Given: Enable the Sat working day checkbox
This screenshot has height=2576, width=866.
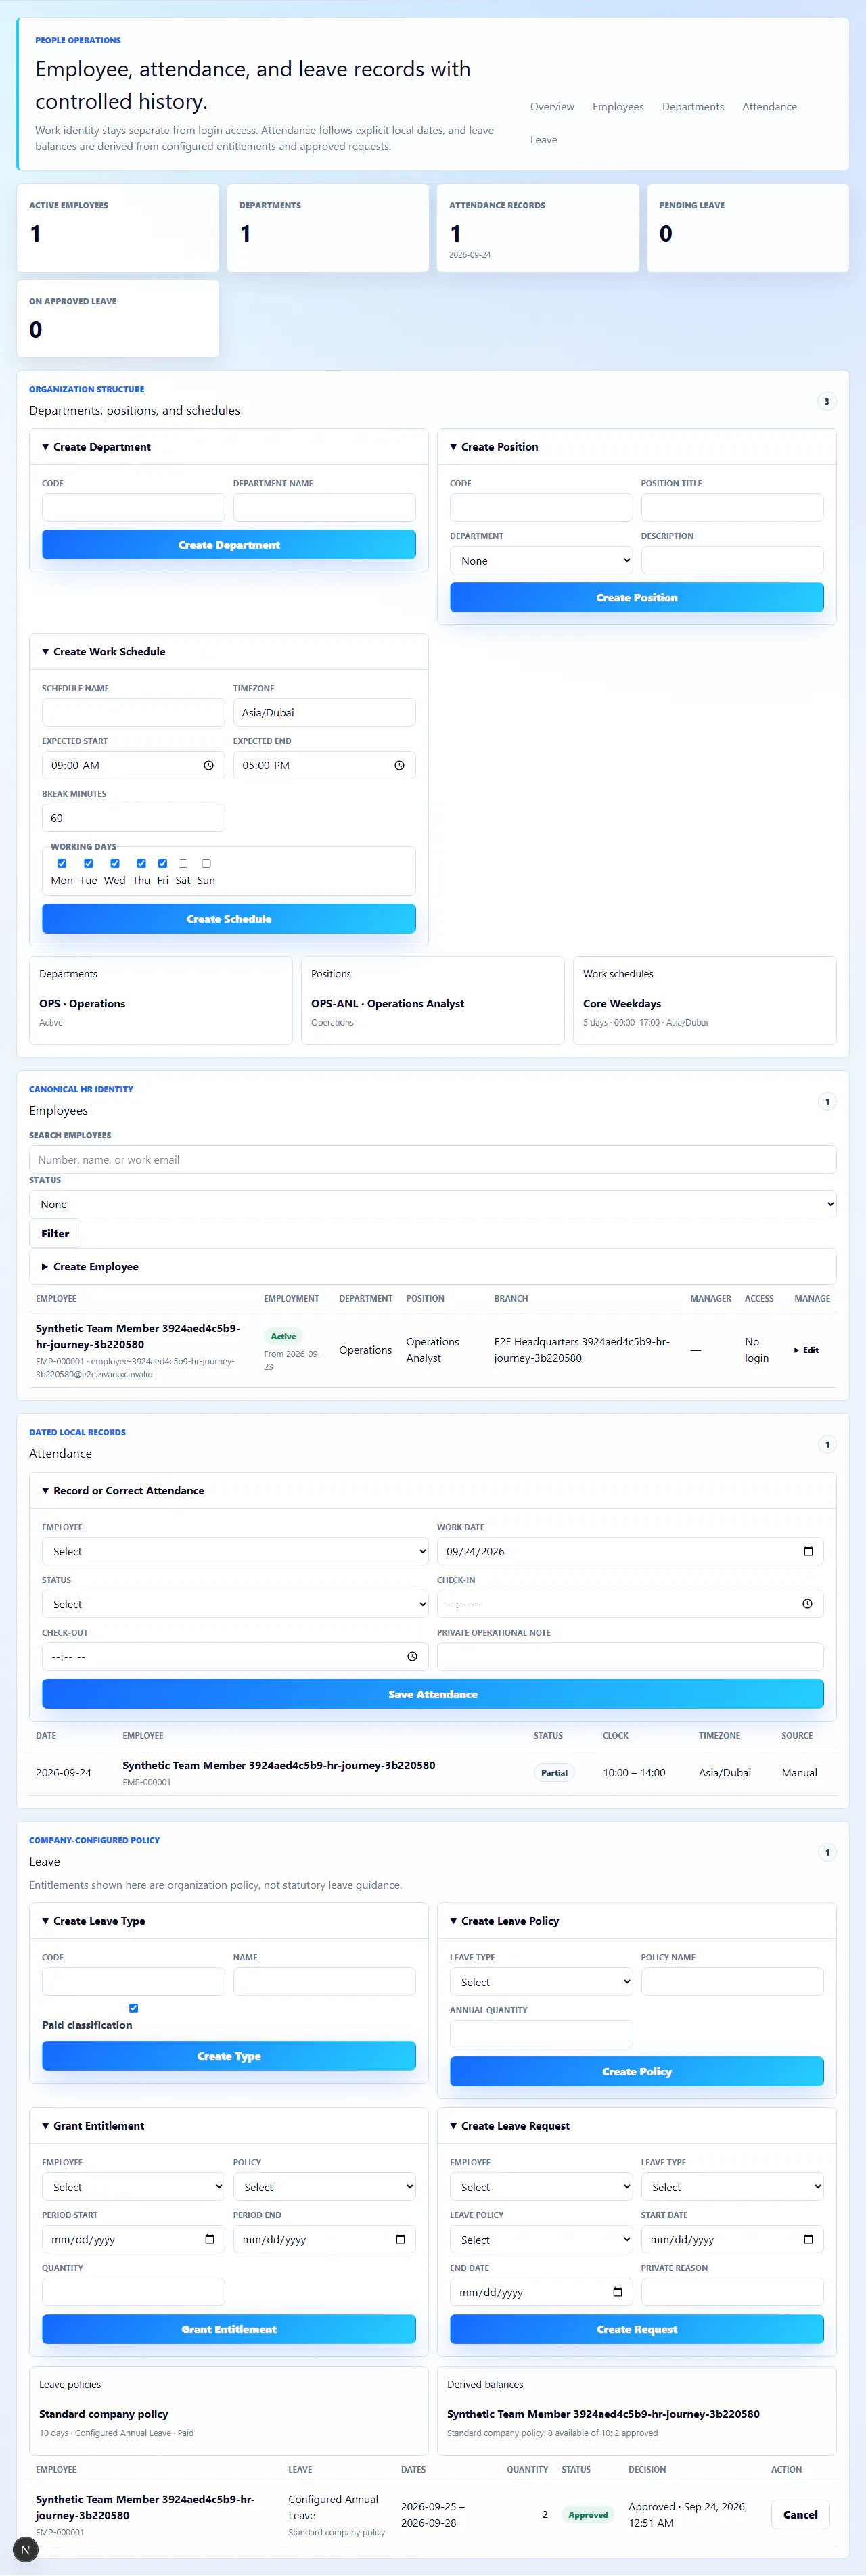Looking at the screenshot, I should point(183,863).
